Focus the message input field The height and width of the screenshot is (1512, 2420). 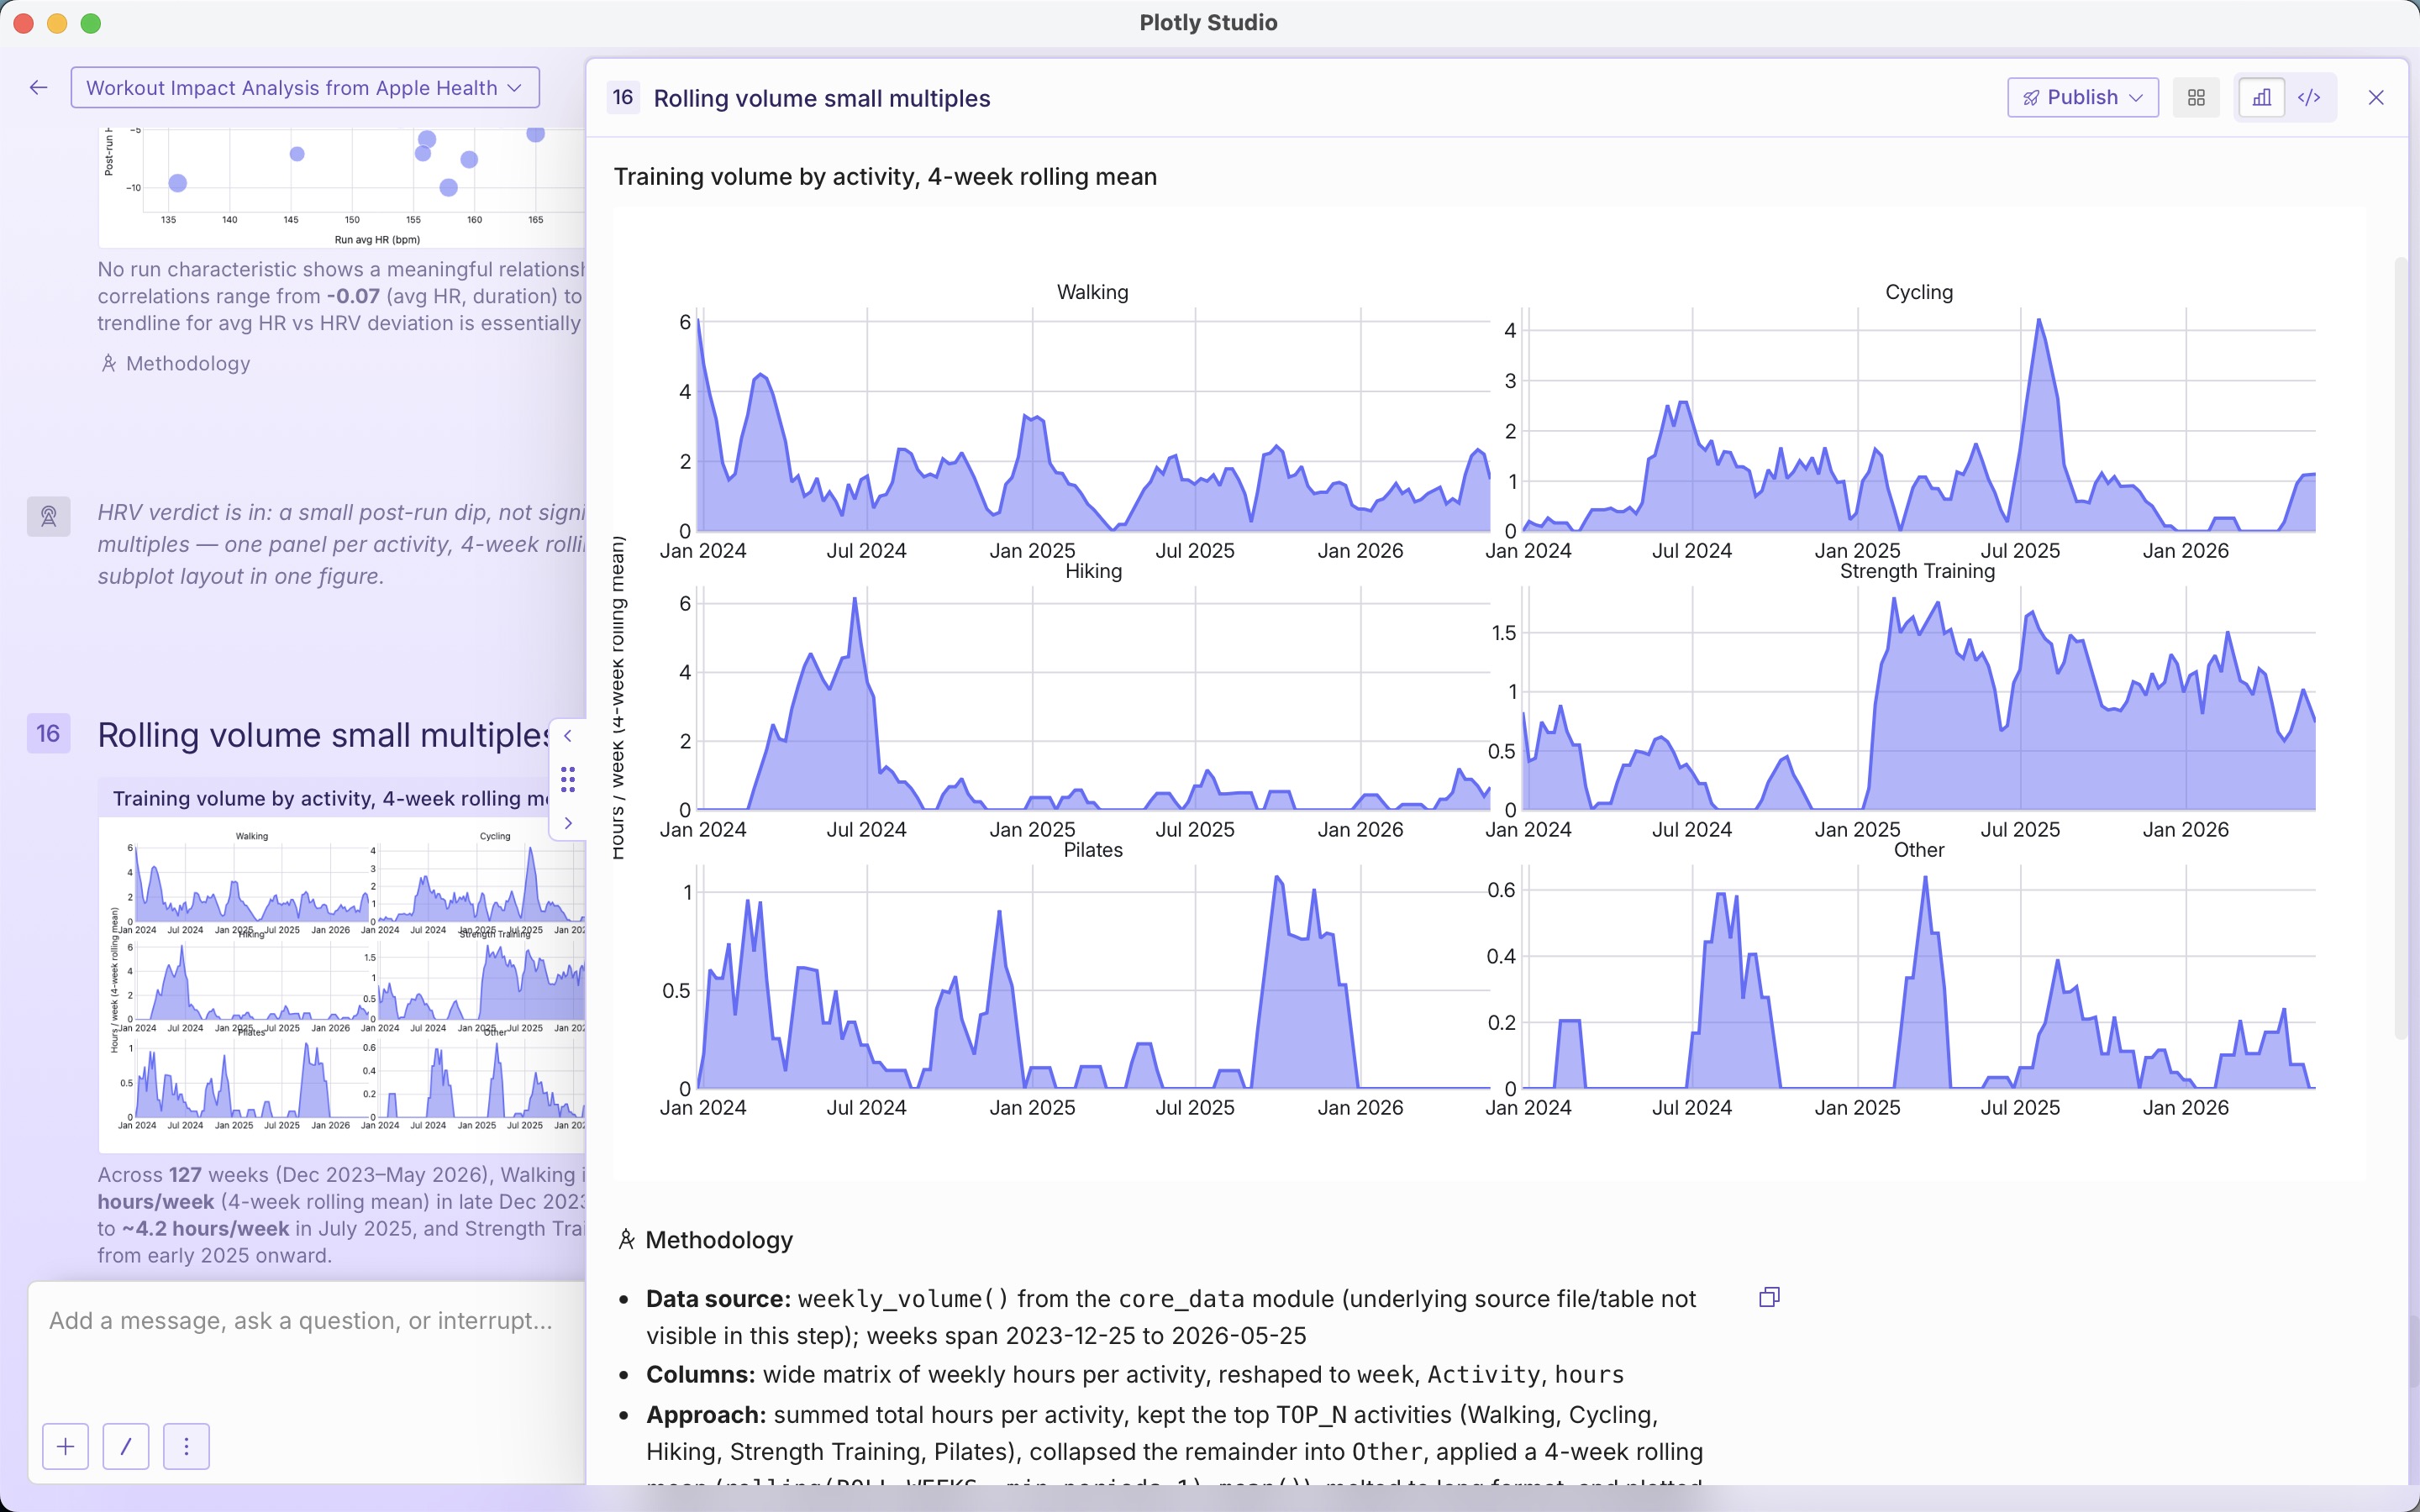click(306, 1322)
